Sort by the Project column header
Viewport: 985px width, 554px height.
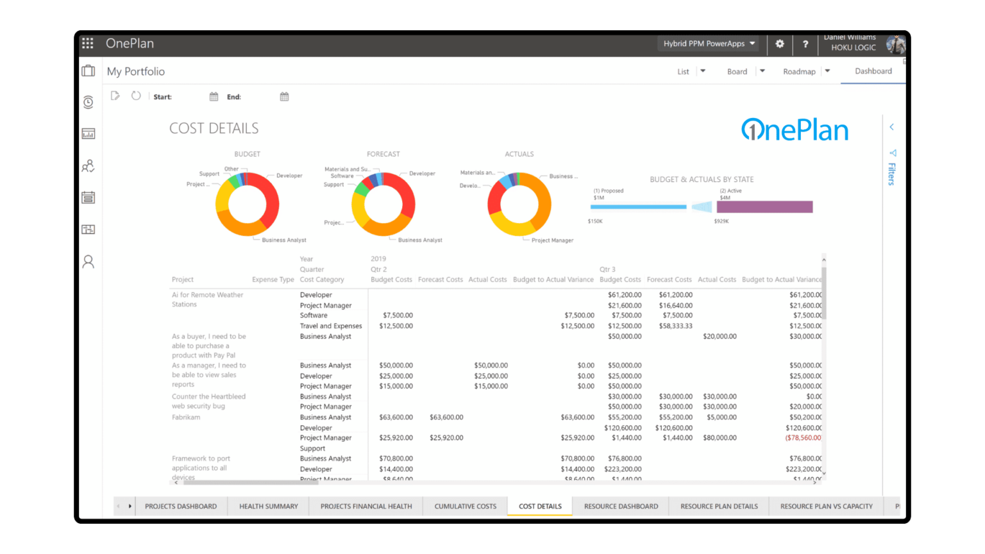tap(182, 280)
